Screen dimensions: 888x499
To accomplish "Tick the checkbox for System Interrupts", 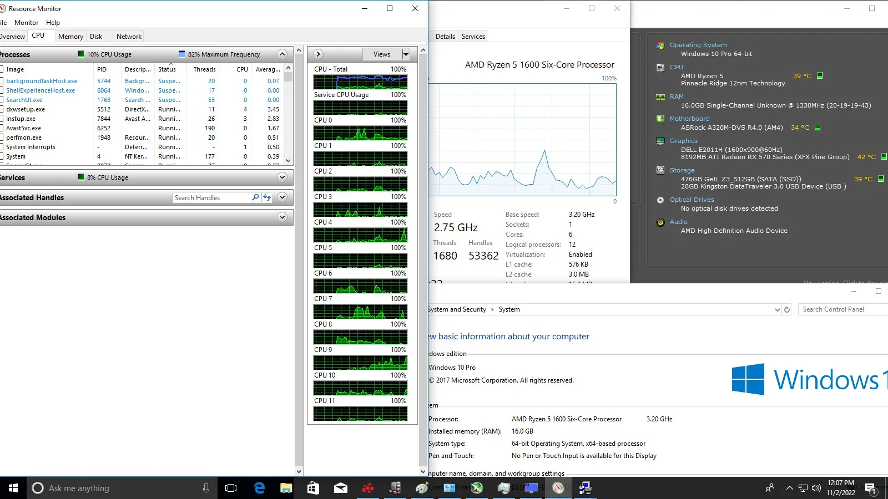I will tap(2, 147).
